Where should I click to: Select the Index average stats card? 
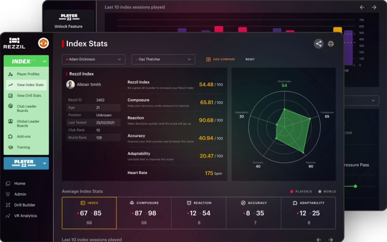tap(89, 213)
